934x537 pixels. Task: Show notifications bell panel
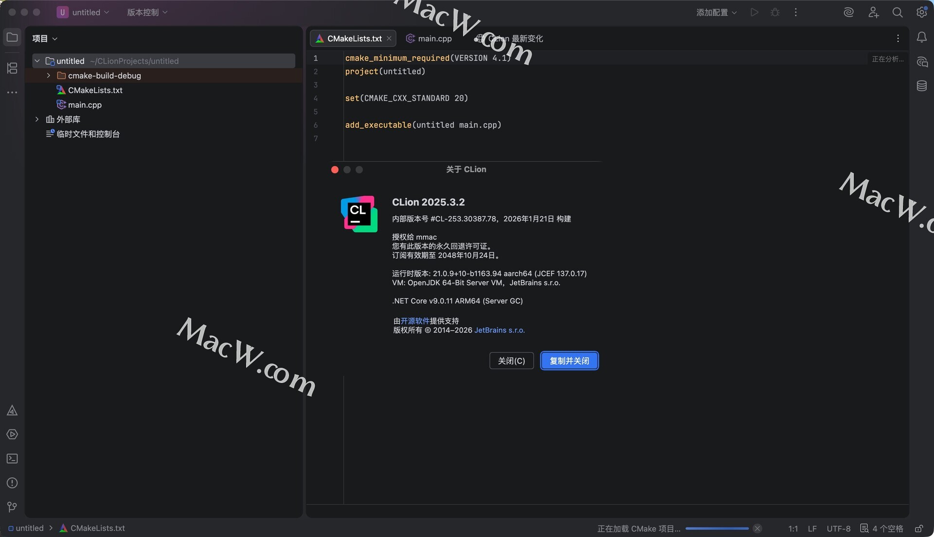pos(921,37)
